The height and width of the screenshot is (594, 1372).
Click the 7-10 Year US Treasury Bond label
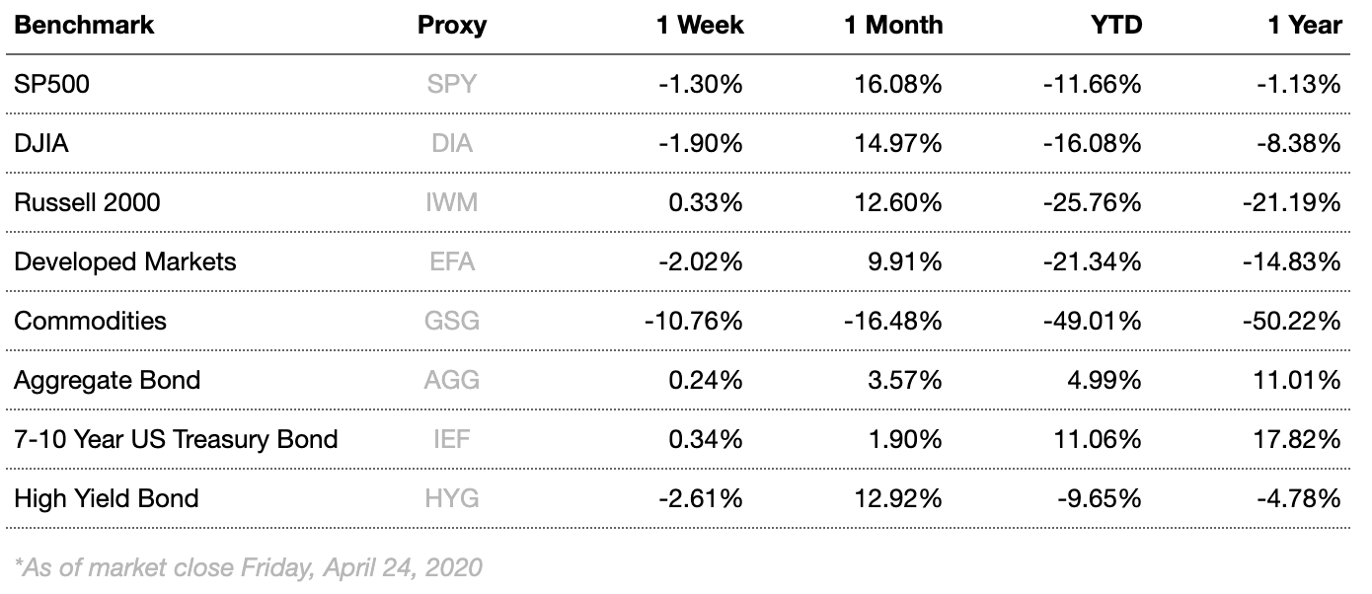coord(176,439)
